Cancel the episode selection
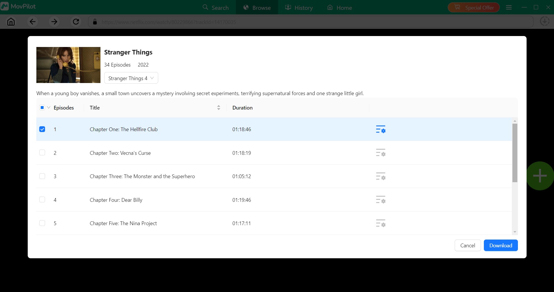The image size is (554, 292). coord(467,245)
